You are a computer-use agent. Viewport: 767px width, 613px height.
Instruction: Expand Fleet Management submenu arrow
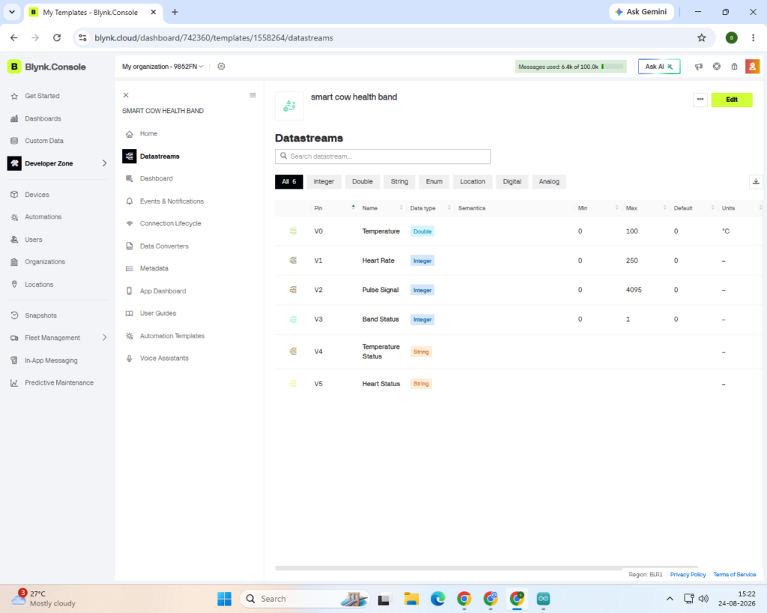104,338
